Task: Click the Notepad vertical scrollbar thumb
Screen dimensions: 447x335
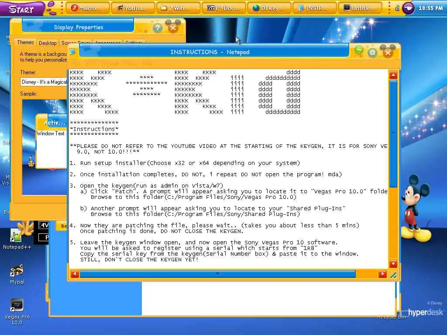Action: [x=393, y=133]
